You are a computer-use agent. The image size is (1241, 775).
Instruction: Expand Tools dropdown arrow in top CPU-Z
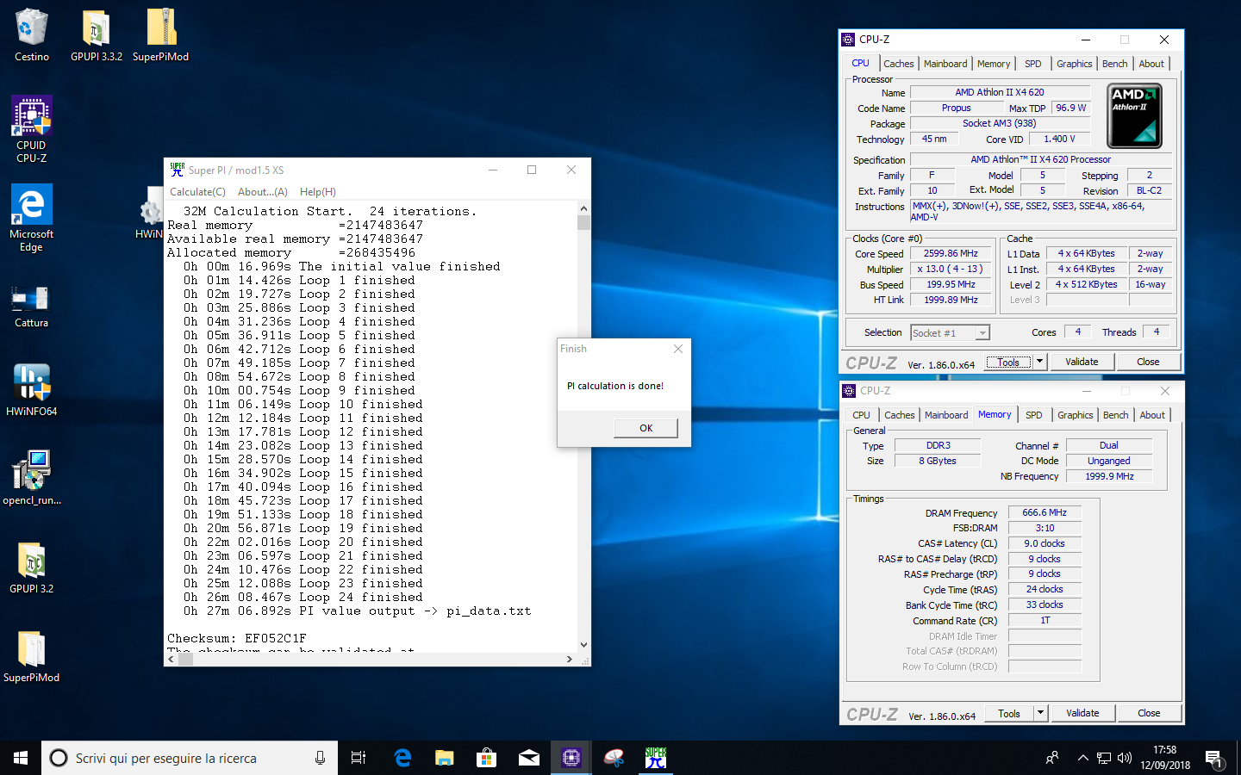(1040, 362)
